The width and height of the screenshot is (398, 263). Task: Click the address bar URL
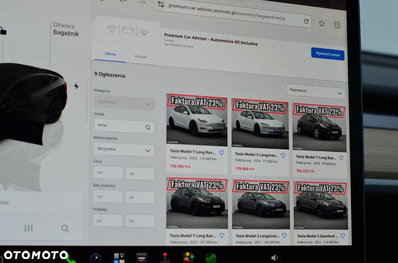point(227,12)
